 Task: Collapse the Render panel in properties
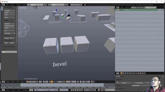click(117, 79)
